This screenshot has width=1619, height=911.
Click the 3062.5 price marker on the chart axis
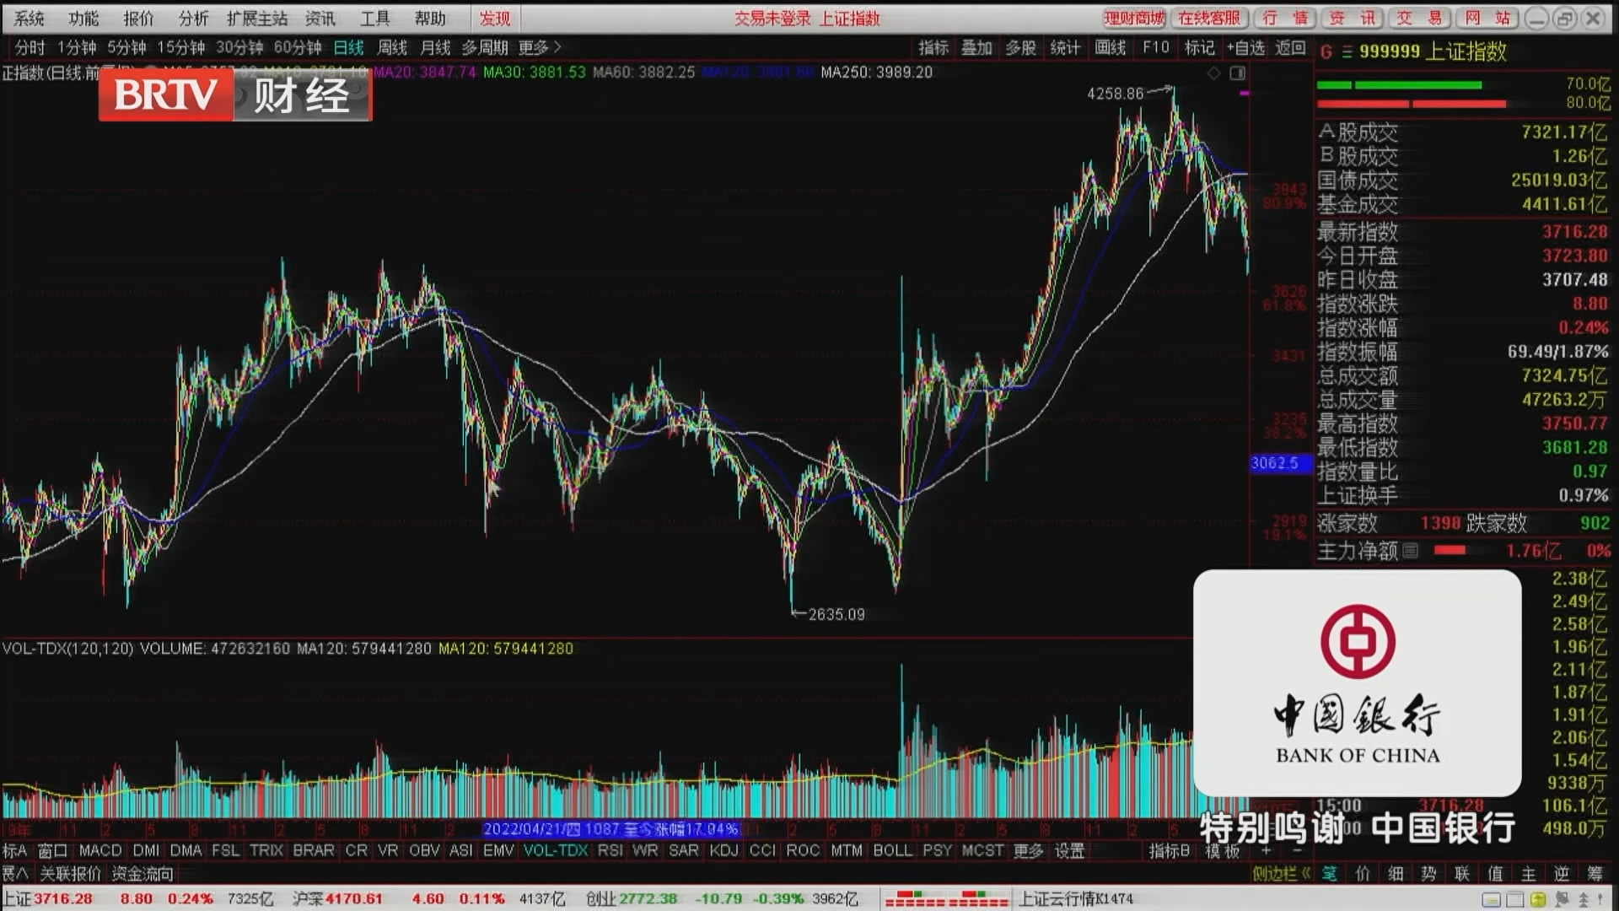1280,463
